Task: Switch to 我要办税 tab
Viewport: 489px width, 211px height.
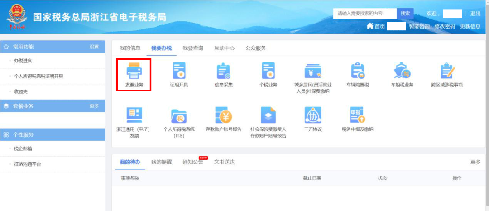Action: click(x=162, y=48)
